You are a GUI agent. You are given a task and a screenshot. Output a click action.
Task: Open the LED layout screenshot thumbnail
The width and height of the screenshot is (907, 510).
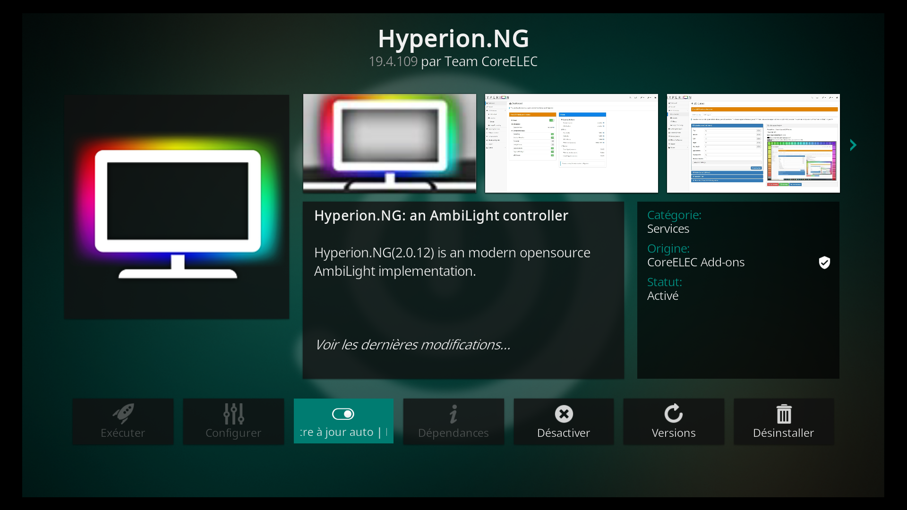coord(753,143)
